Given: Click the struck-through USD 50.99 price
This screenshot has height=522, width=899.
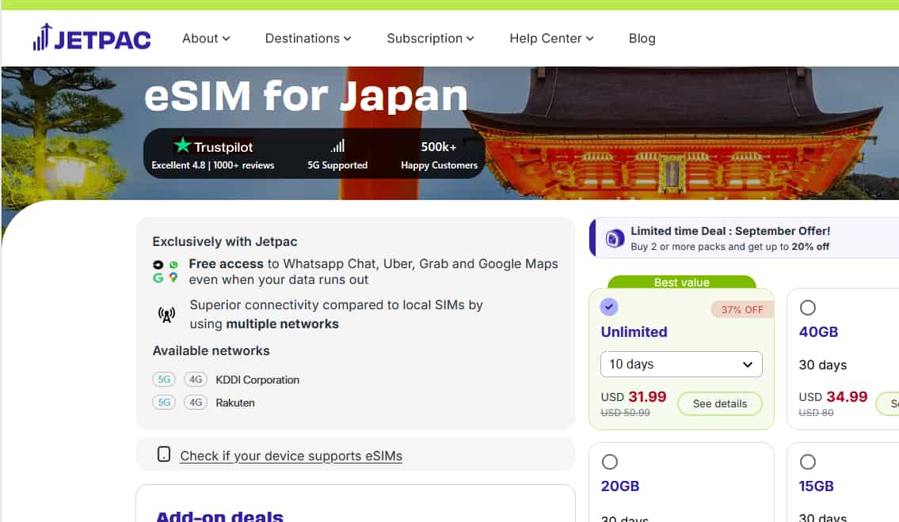Looking at the screenshot, I should 626,413.
